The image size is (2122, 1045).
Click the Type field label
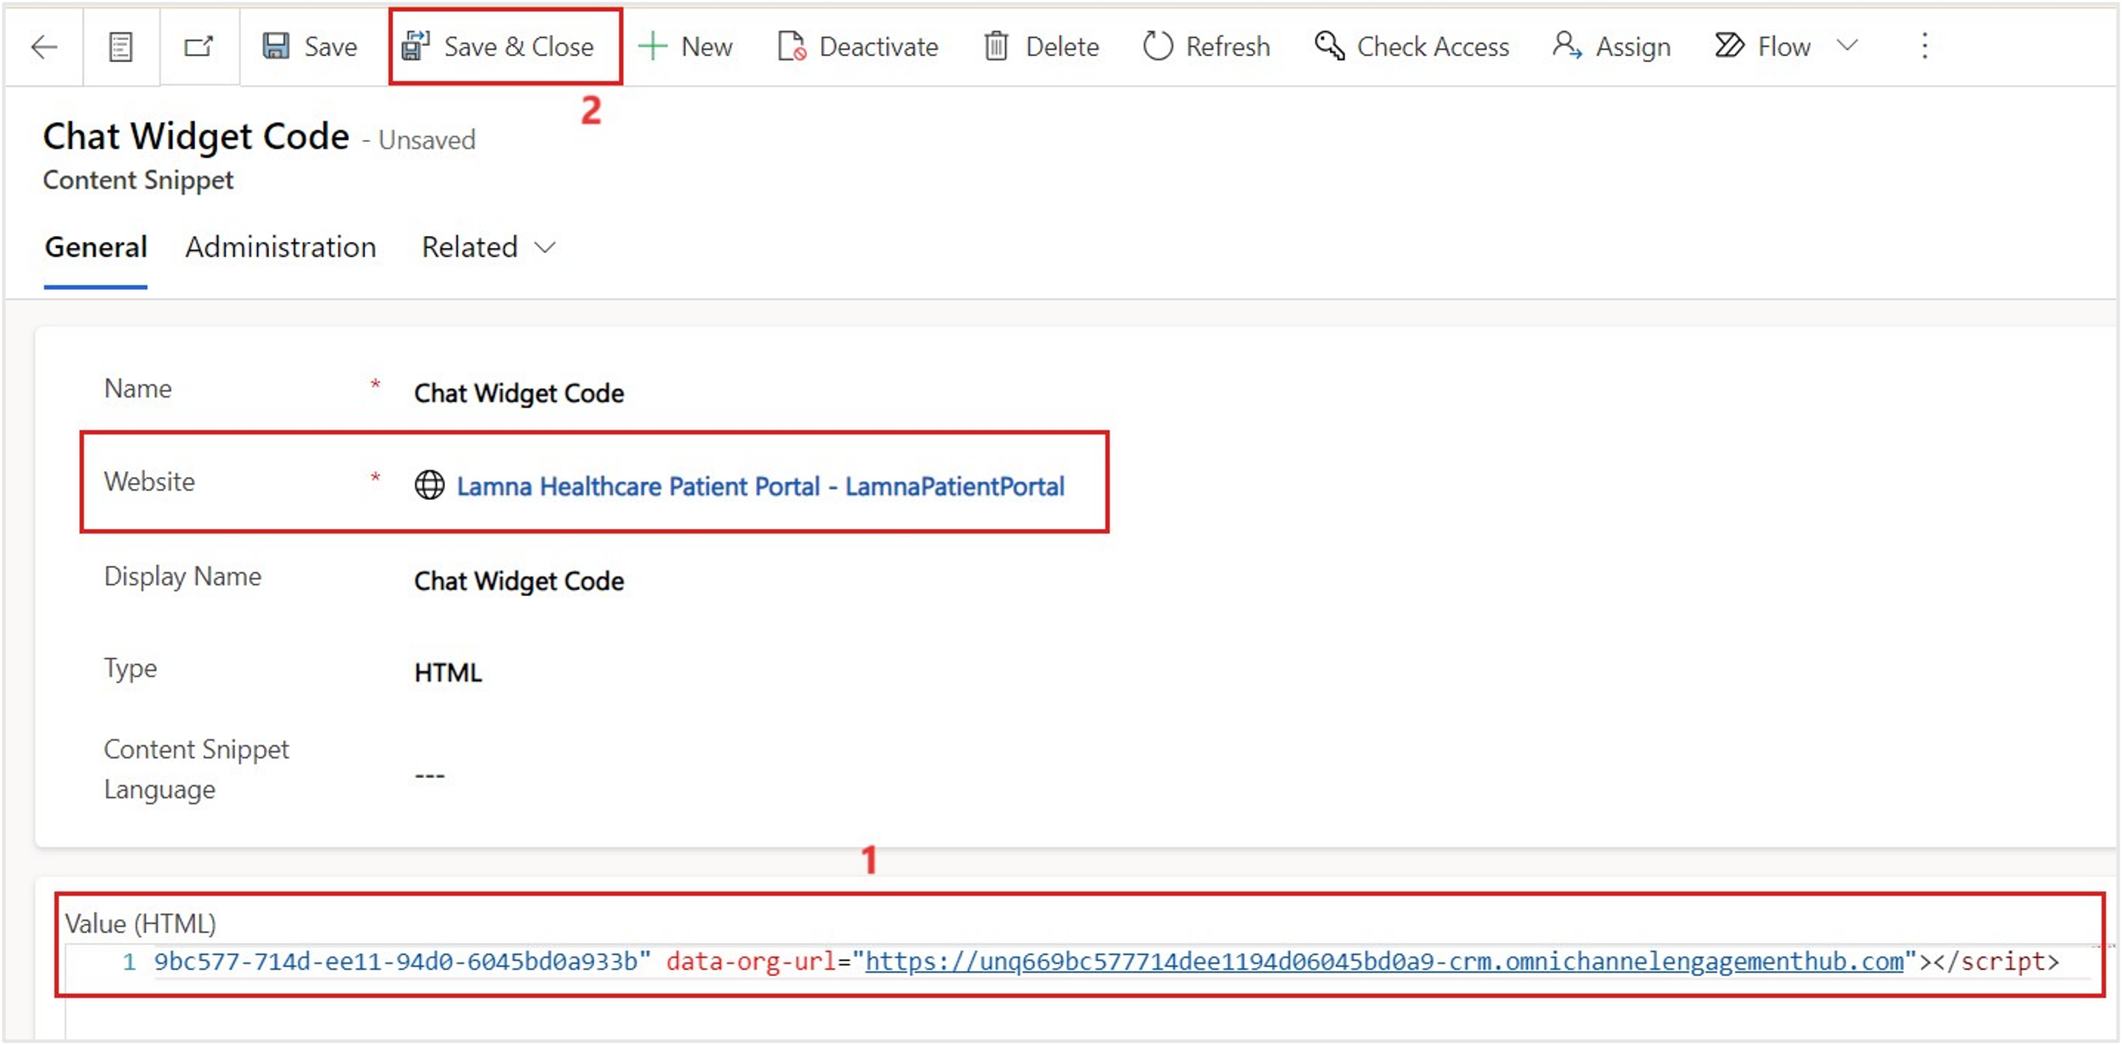pyautogui.click(x=131, y=669)
